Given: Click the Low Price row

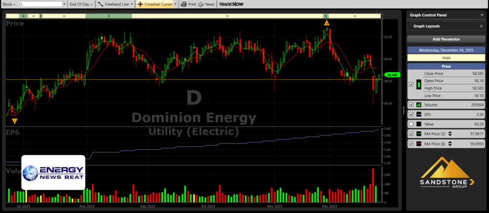Looking at the screenshot, I should click(x=454, y=96).
